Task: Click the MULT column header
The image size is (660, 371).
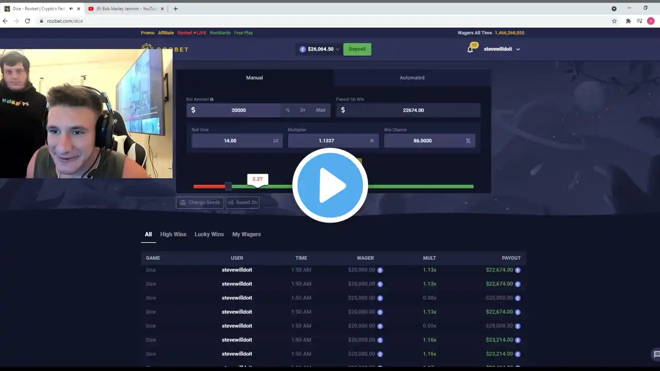Action: tap(430, 258)
